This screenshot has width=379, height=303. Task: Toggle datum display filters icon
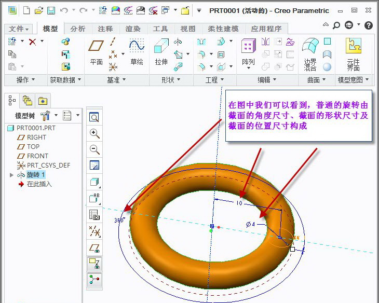point(94,231)
